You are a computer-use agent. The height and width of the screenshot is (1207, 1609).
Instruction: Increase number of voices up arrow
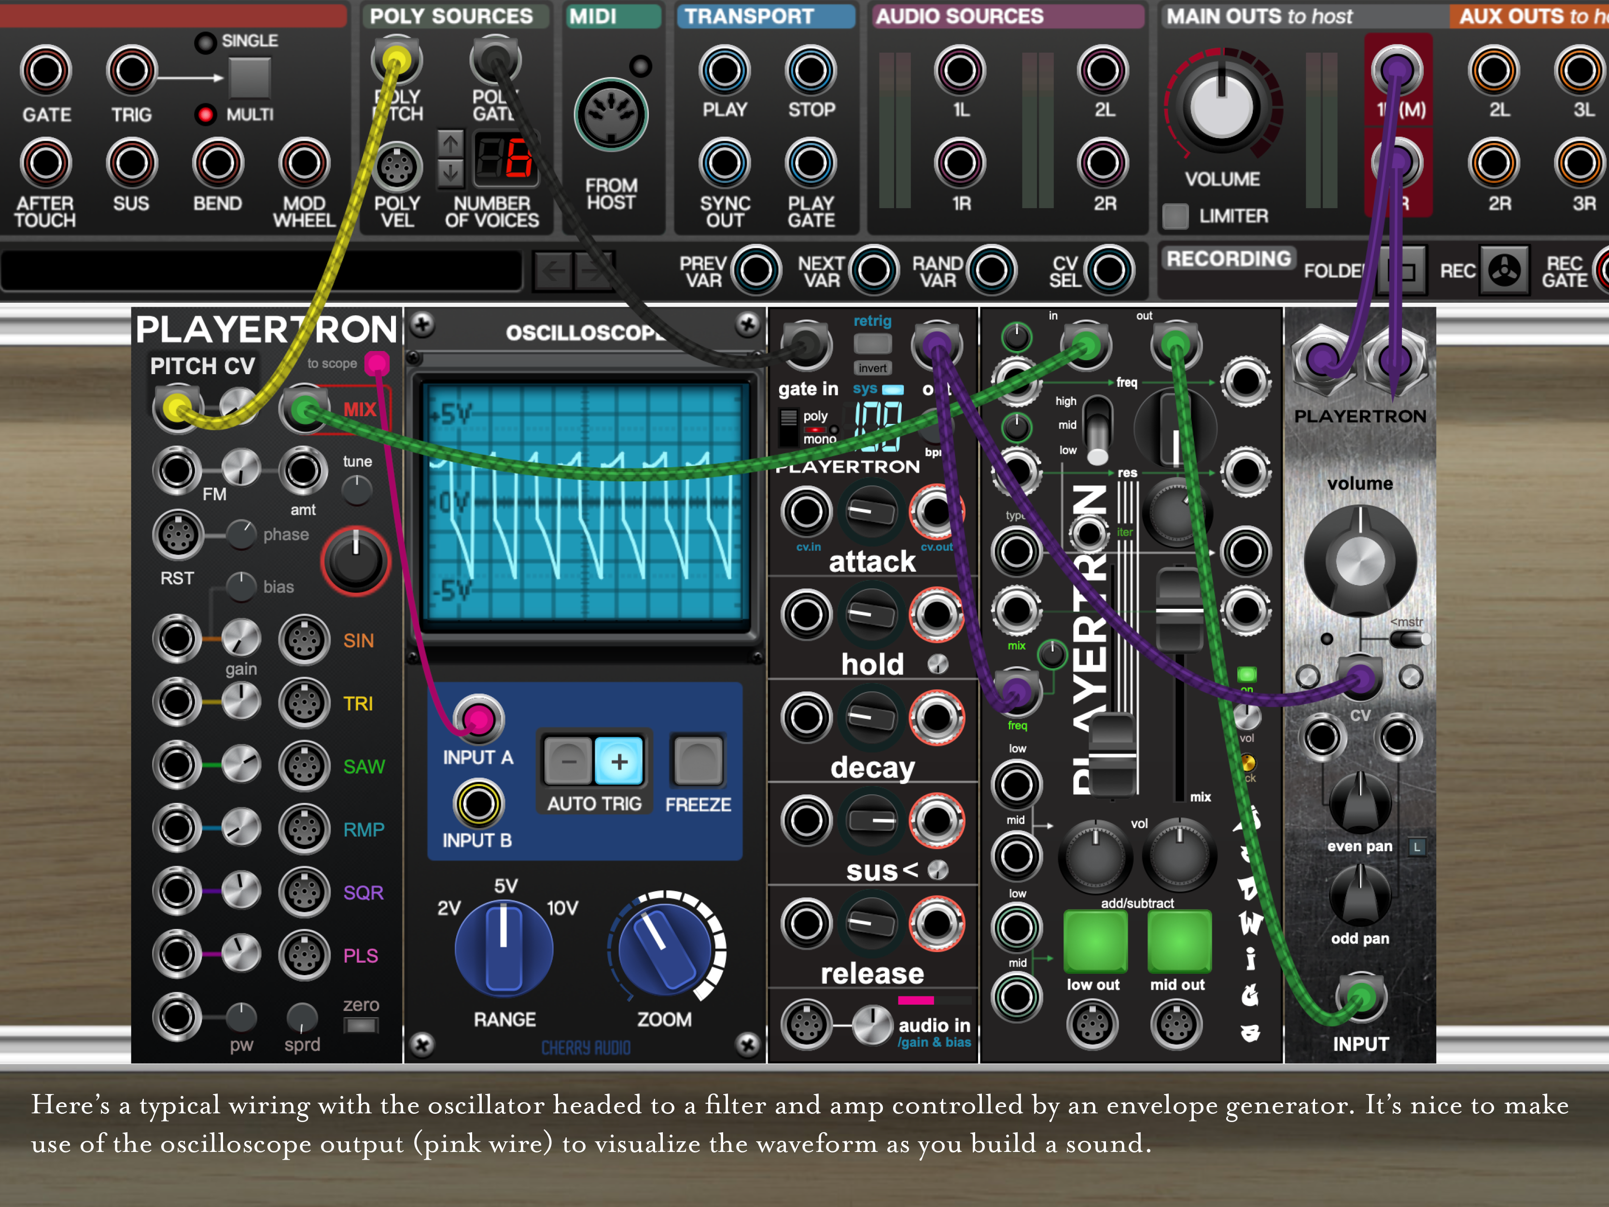[450, 144]
